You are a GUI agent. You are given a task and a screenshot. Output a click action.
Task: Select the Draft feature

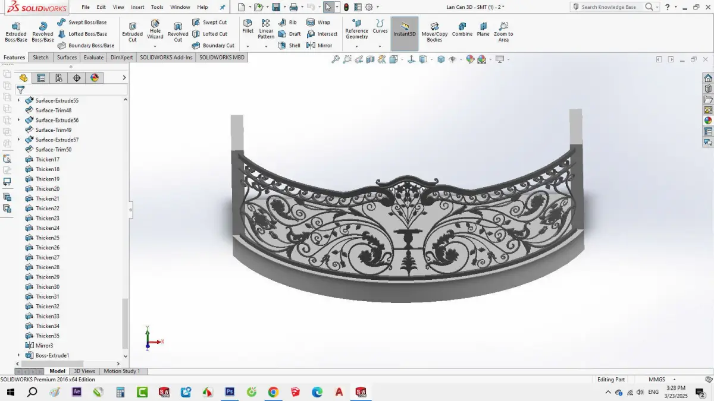coord(290,34)
